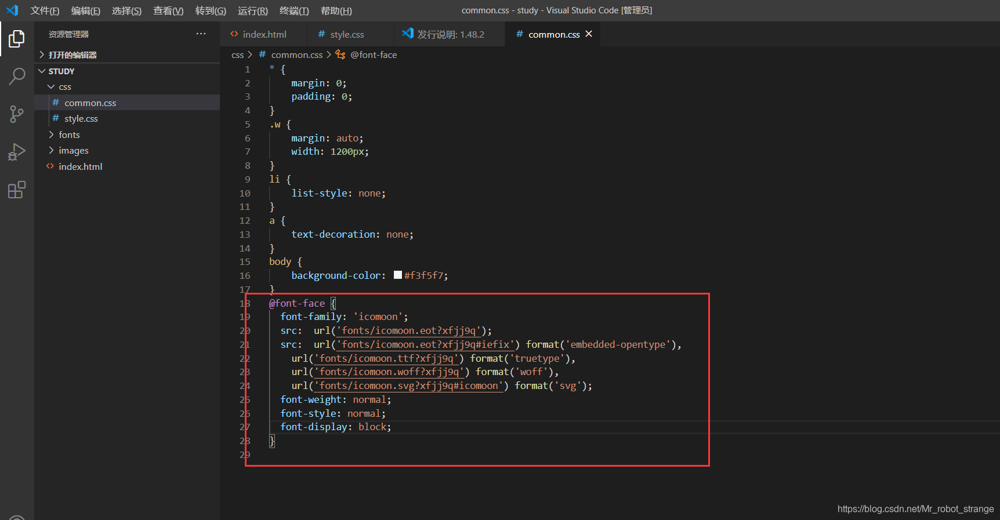Image resolution: width=1000 pixels, height=520 pixels.
Task: Open style.css in the file tree
Action: [x=127, y=118]
